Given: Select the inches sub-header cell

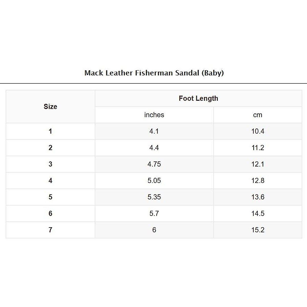Looking at the screenshot, I should [x=154, y=115].
